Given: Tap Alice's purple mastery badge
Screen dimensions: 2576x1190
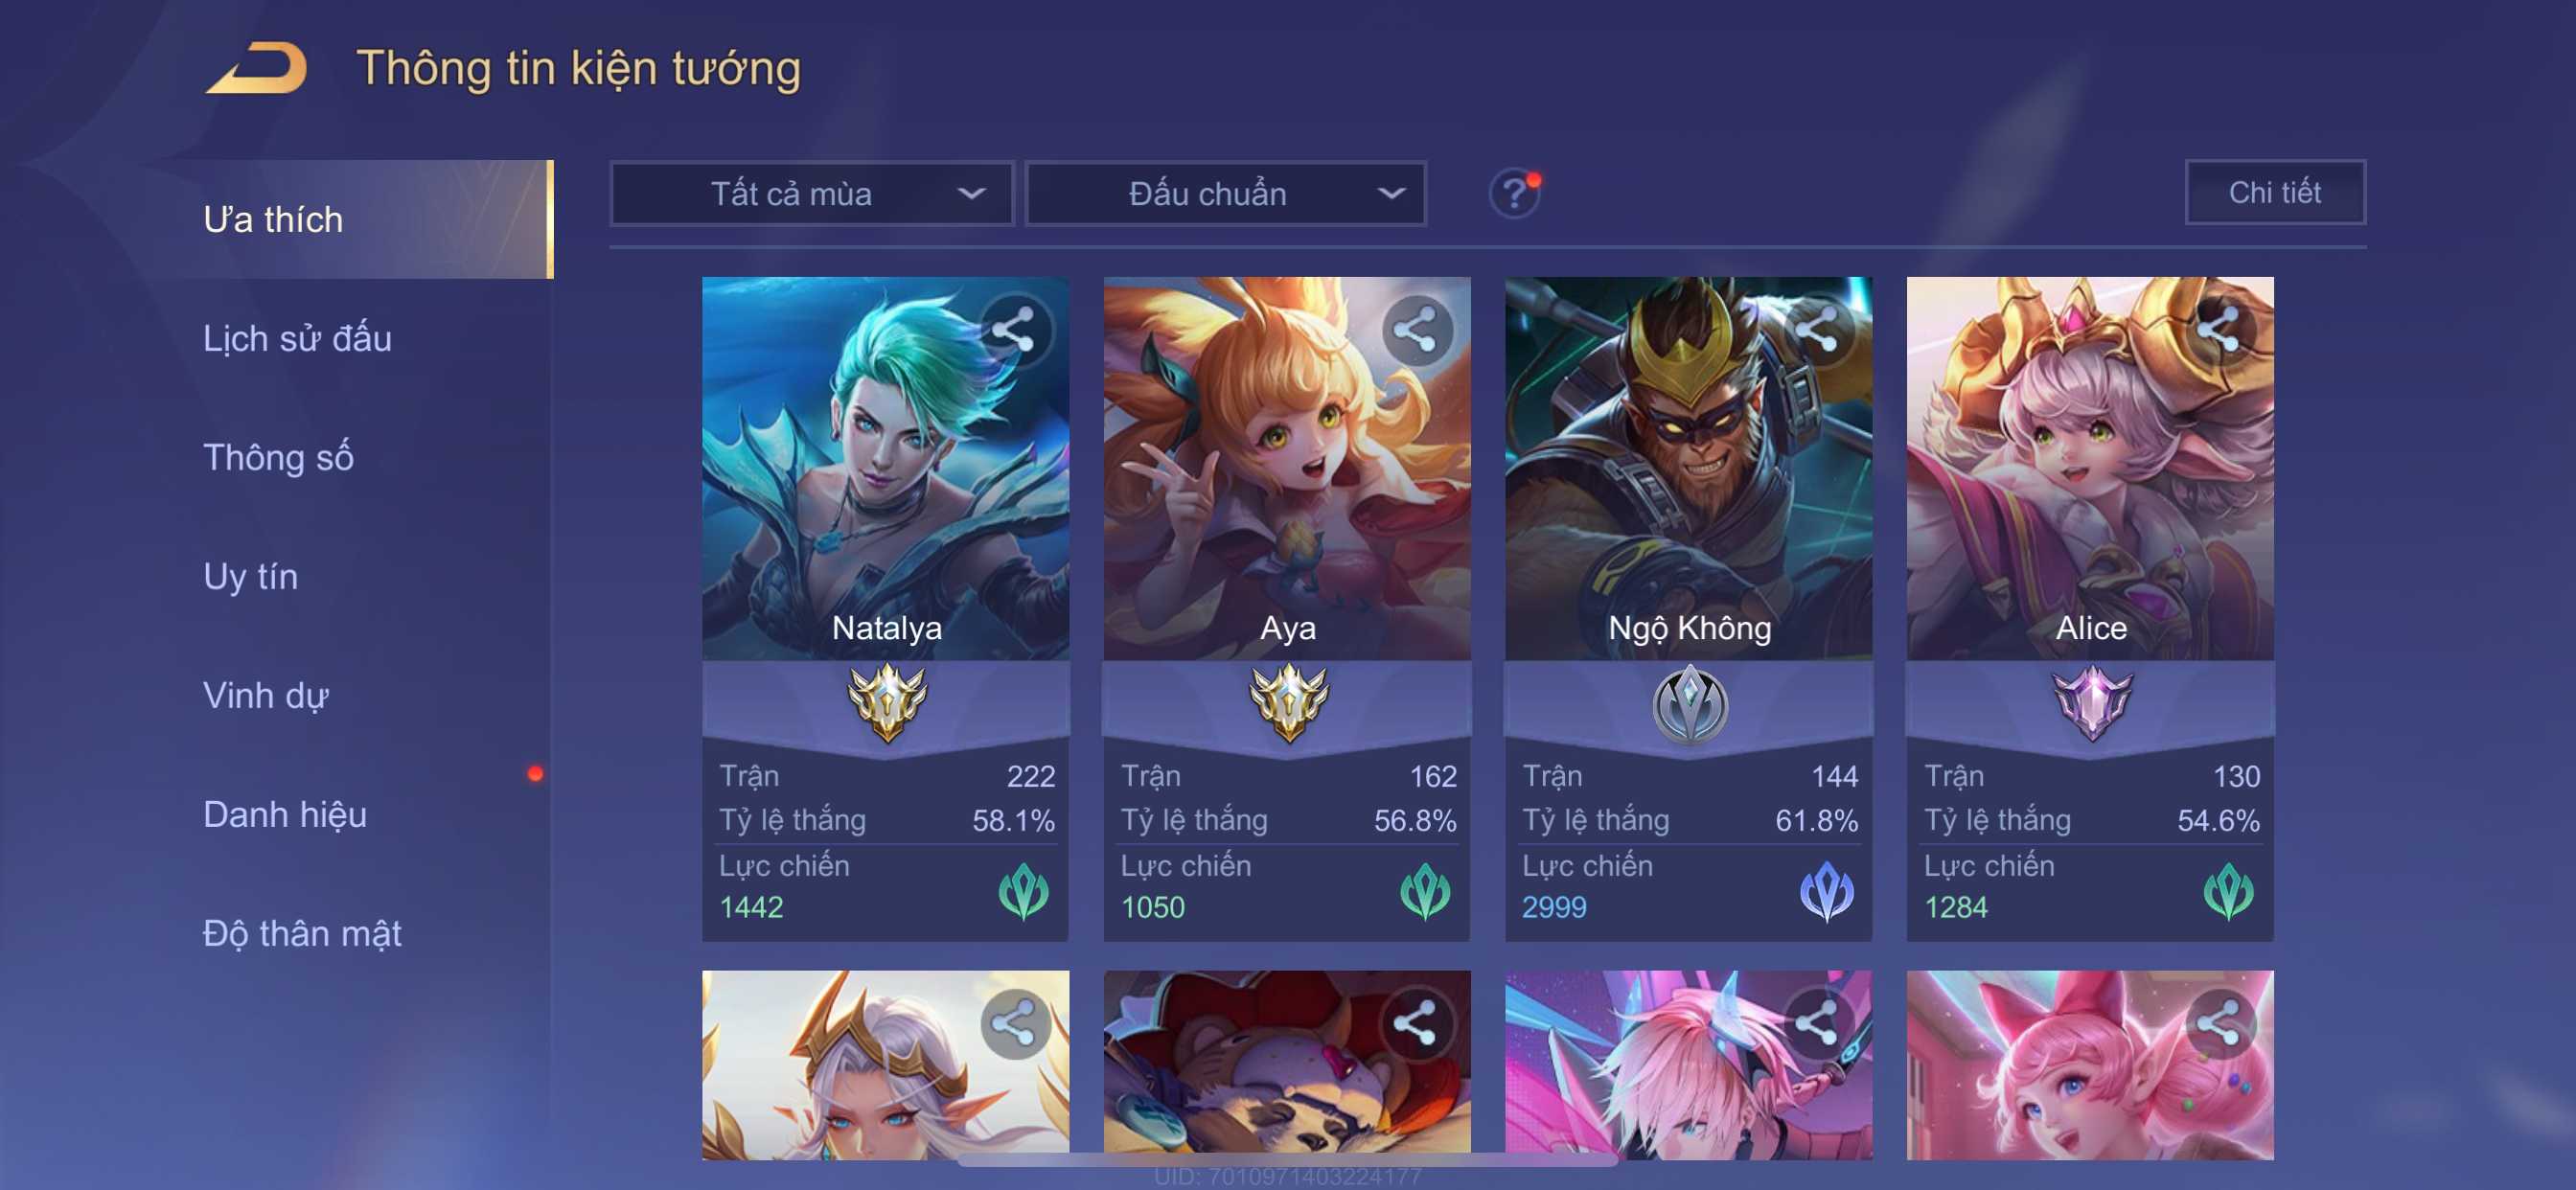Looking at the screenshot, I should click(x=2091, y=703).
